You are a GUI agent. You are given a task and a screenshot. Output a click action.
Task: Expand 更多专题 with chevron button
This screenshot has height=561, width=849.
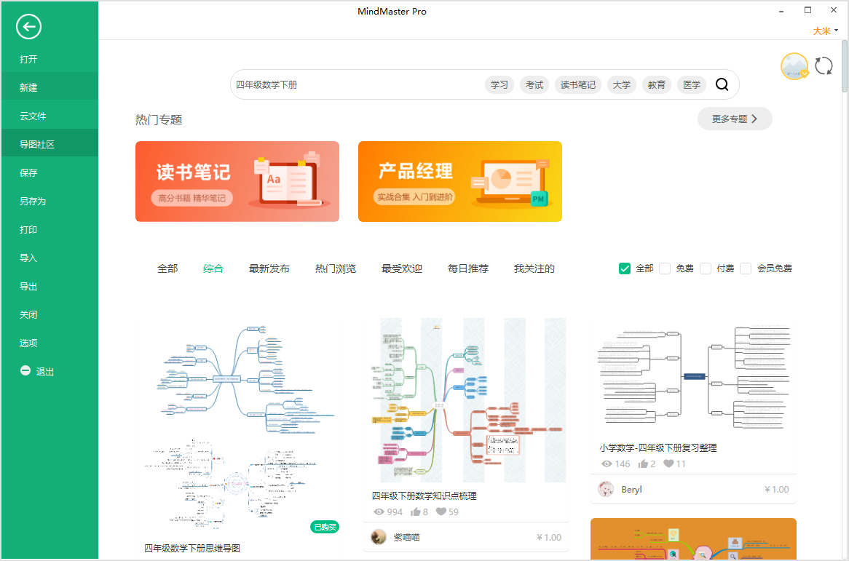coord(735,119)
